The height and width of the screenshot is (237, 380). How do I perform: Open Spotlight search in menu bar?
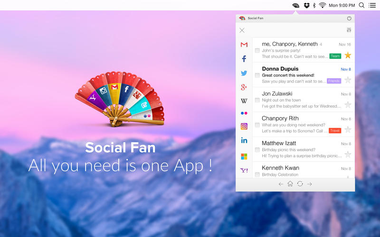pyautogui.click(x=361, y=5)
